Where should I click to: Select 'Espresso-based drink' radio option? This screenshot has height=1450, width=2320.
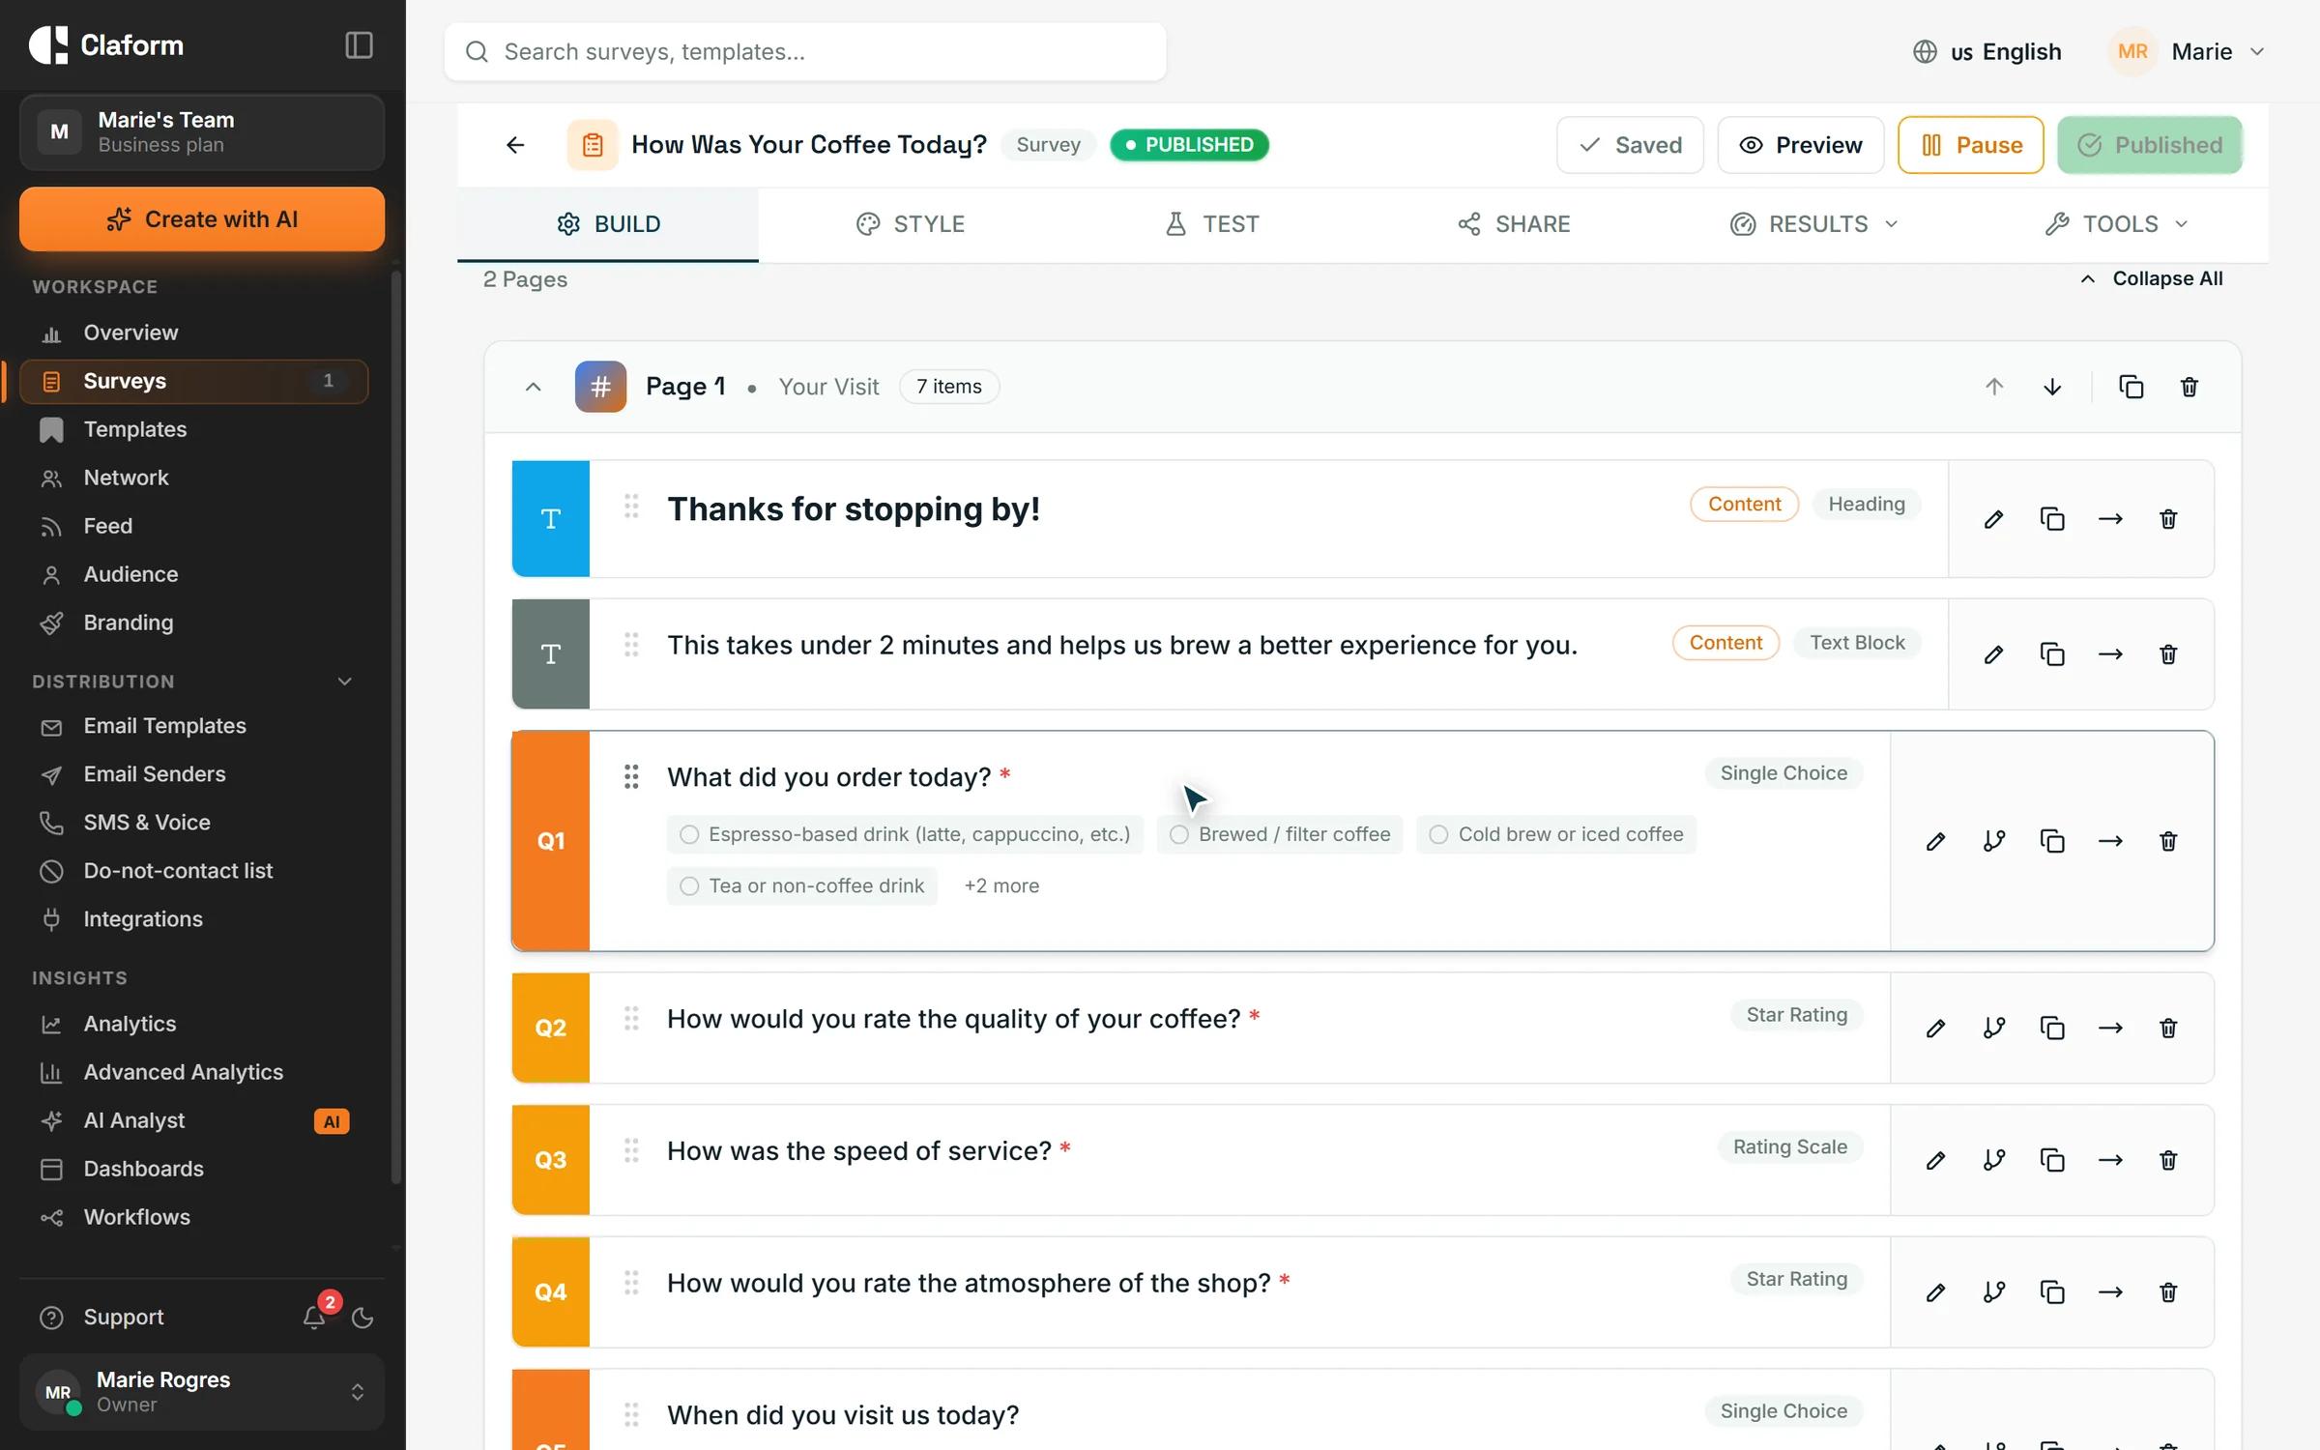coord(905,834)
